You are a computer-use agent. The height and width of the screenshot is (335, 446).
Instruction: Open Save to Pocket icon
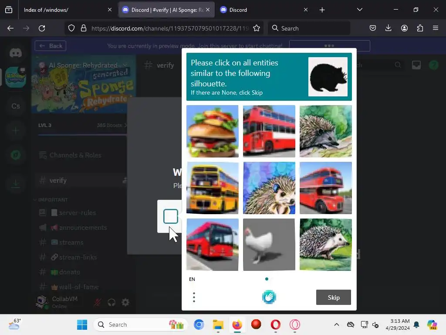point(373,28)
